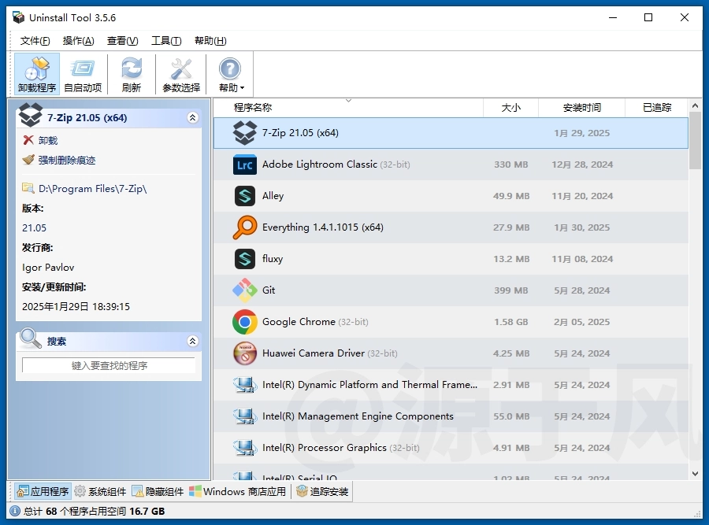Click the status bar info icon

point(15,511)
